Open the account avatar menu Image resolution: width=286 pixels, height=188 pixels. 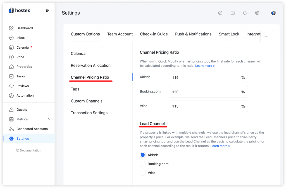point(273,13)
